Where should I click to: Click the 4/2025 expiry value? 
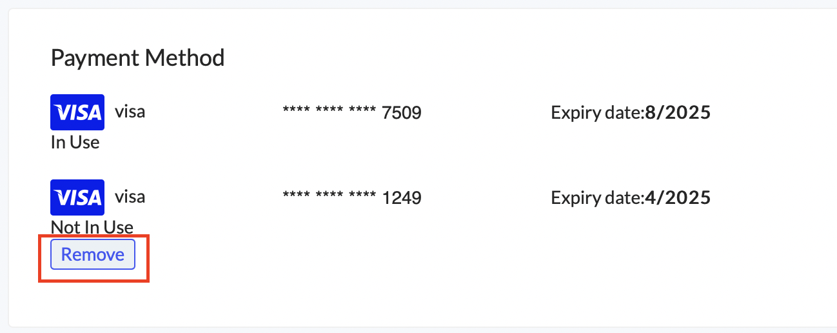[678, 197]
